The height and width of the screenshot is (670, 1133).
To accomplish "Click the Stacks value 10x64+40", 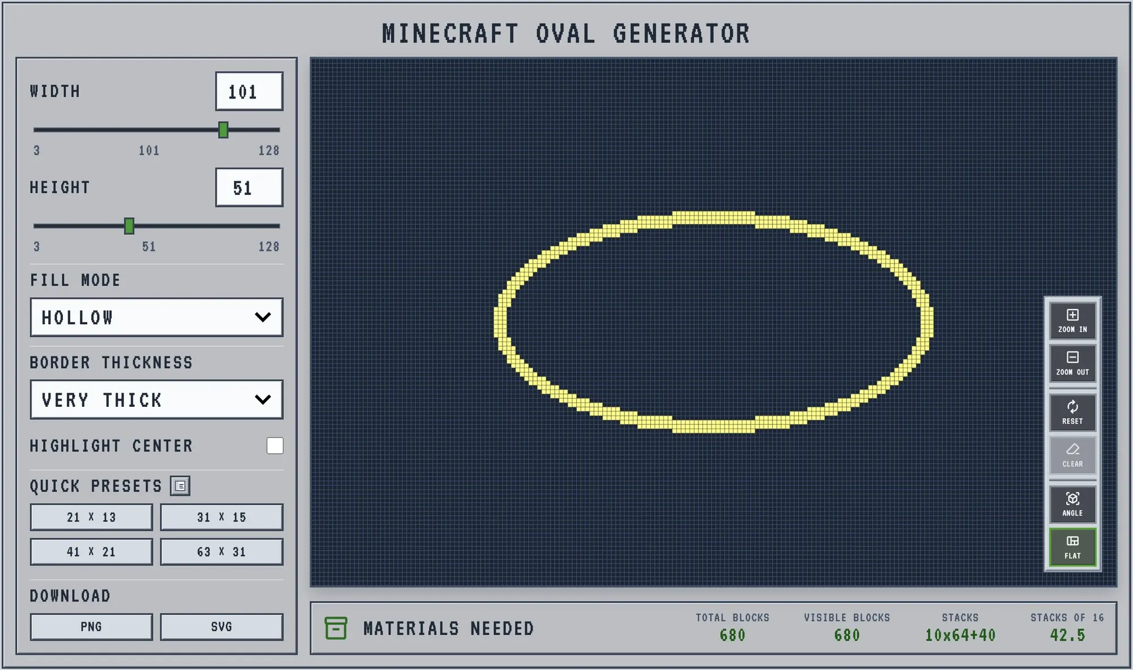I will [x=960, y=635].
